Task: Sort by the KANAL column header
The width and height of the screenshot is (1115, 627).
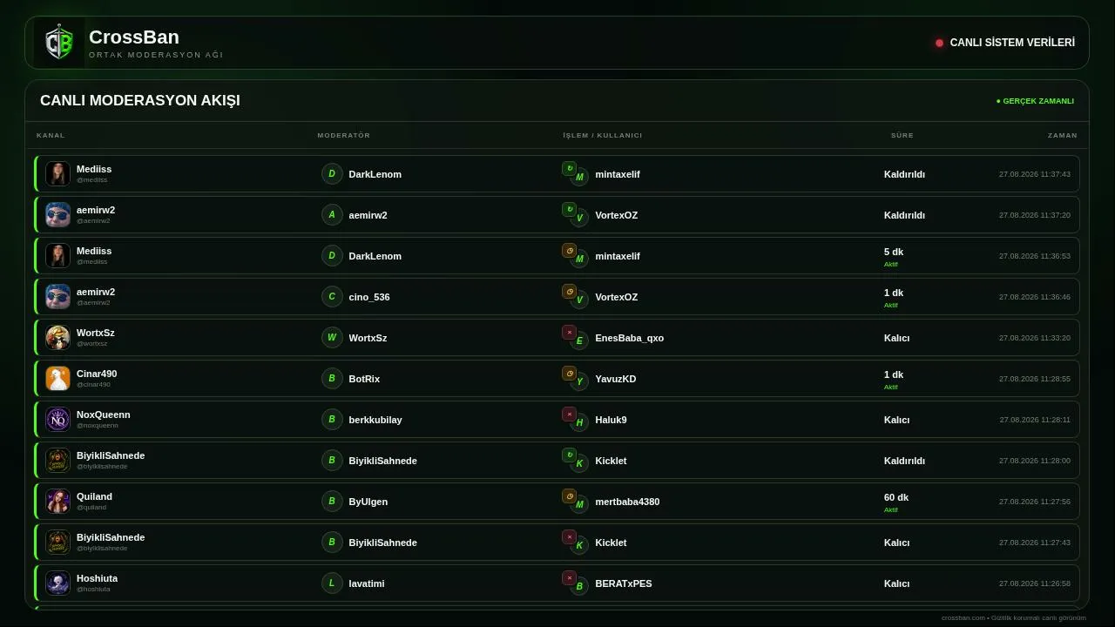Action: pos(51,135)
